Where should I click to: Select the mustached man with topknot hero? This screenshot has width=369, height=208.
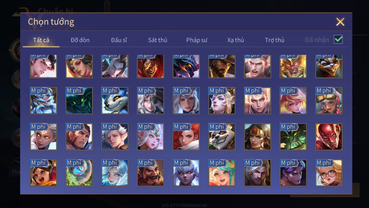click(150, 173)
